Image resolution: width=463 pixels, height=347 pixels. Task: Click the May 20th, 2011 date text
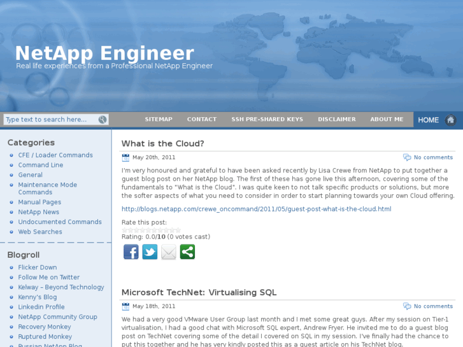(154, 157)
